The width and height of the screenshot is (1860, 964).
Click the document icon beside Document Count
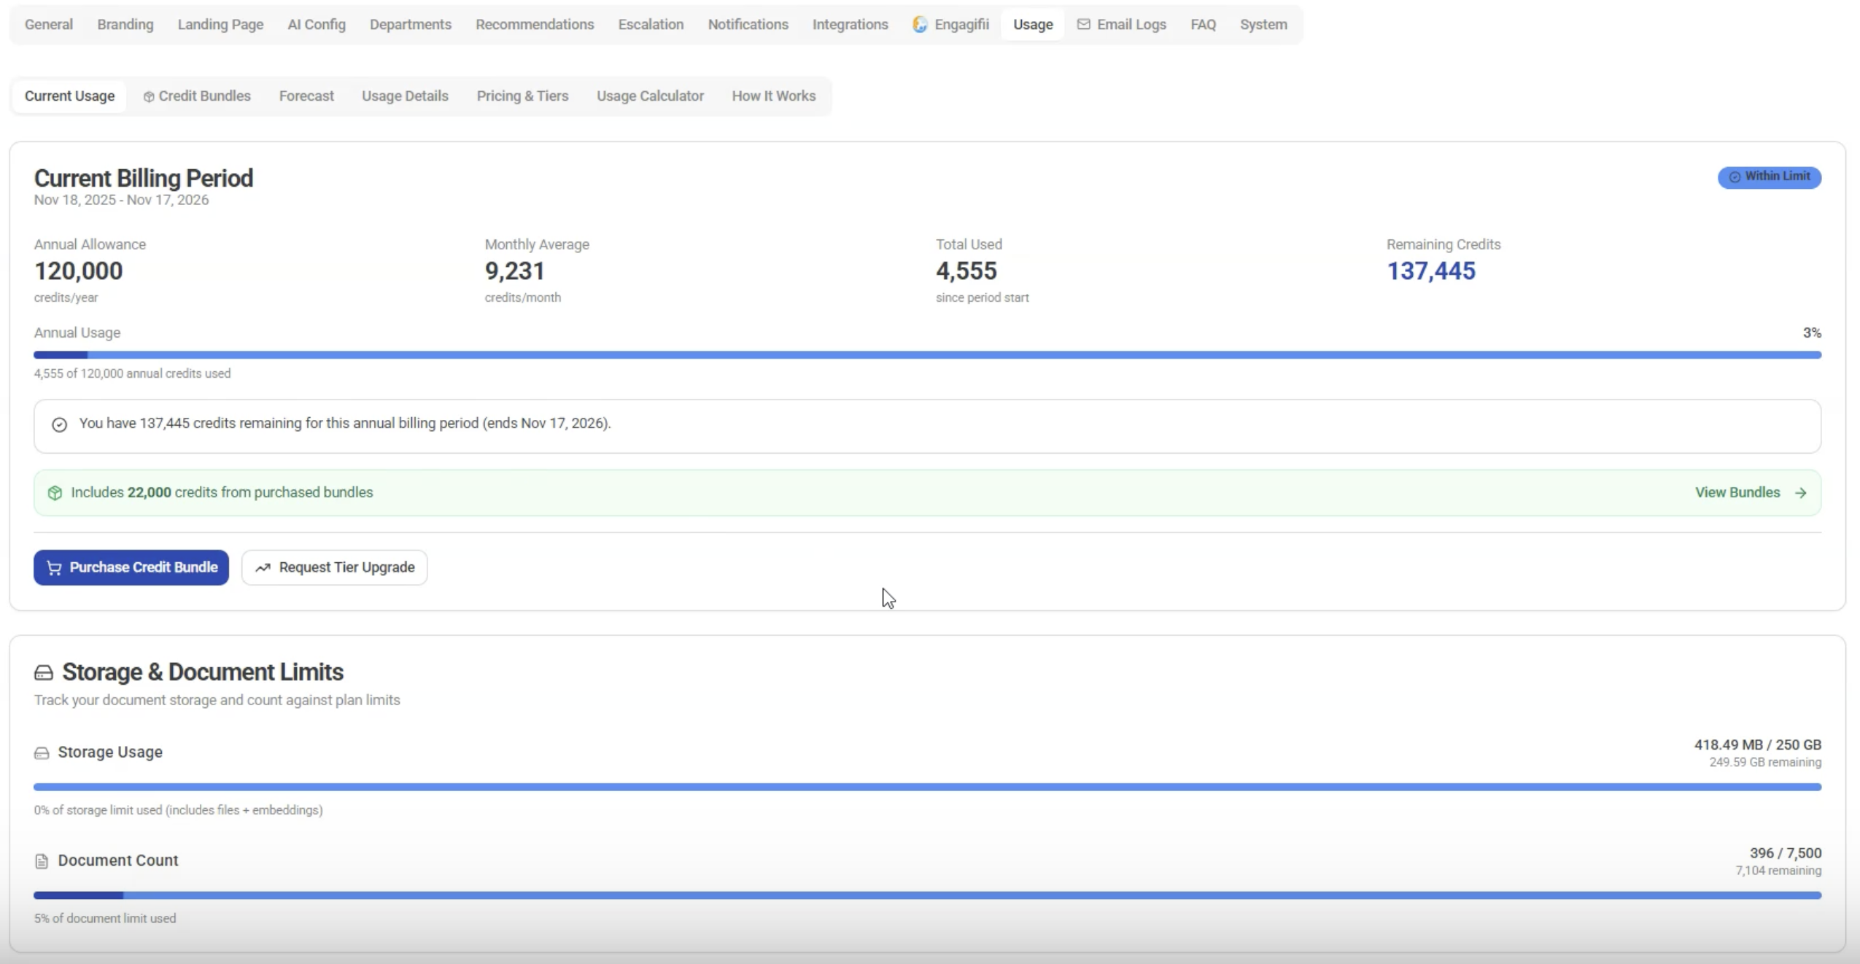42,861
